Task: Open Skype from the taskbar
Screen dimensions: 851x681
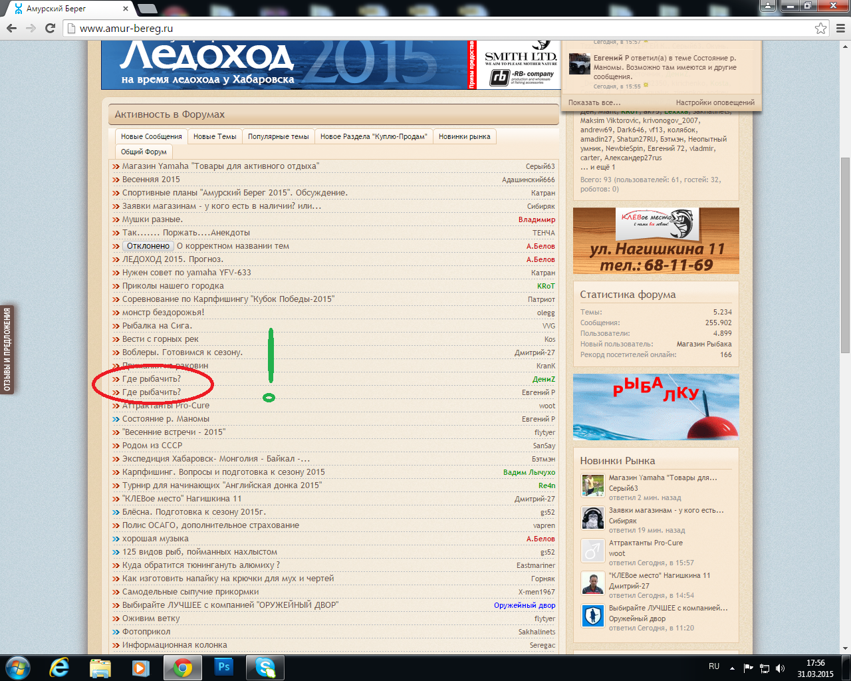Action: [265, 667]
